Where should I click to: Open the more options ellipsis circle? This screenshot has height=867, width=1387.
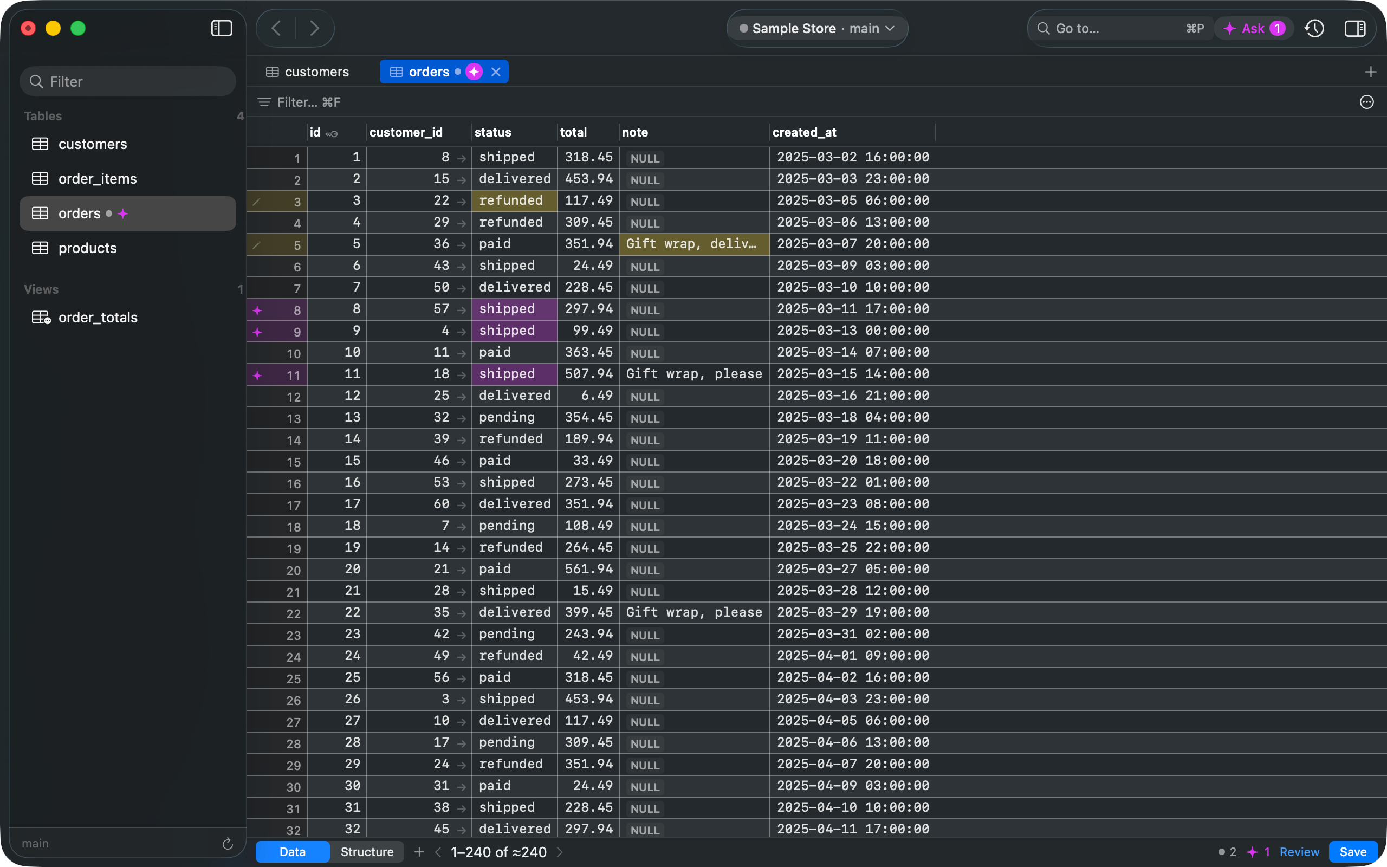click(x=1366, y=102)
